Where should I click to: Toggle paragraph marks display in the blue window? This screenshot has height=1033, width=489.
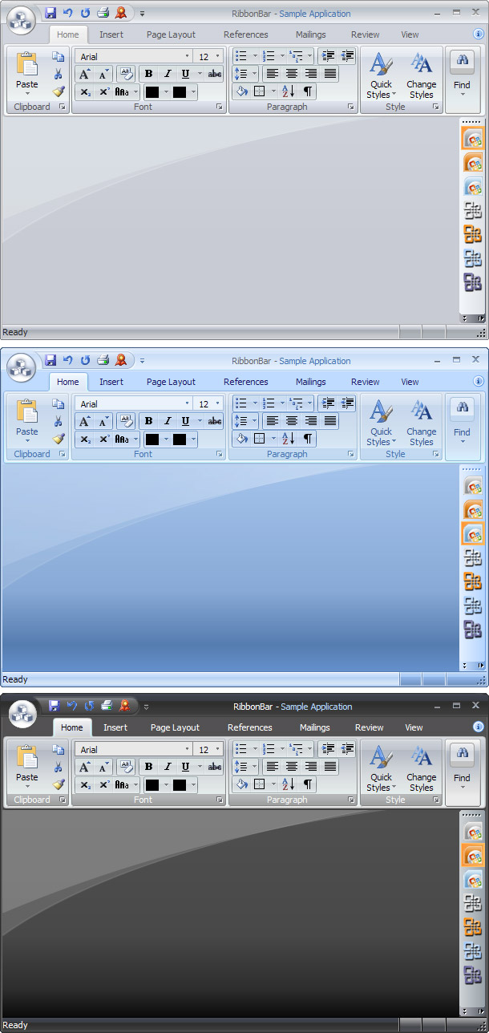click(308, 439)
